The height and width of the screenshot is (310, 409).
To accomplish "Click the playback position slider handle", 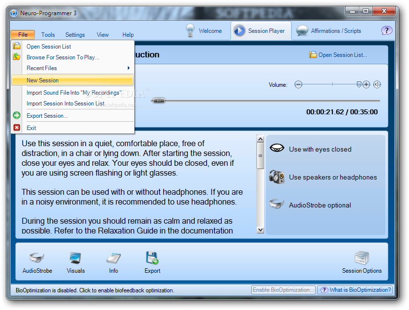I will (x=159, y=101).
